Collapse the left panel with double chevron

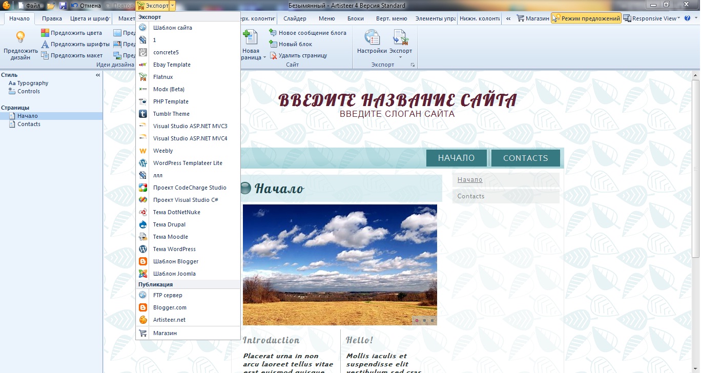(98, 75)
